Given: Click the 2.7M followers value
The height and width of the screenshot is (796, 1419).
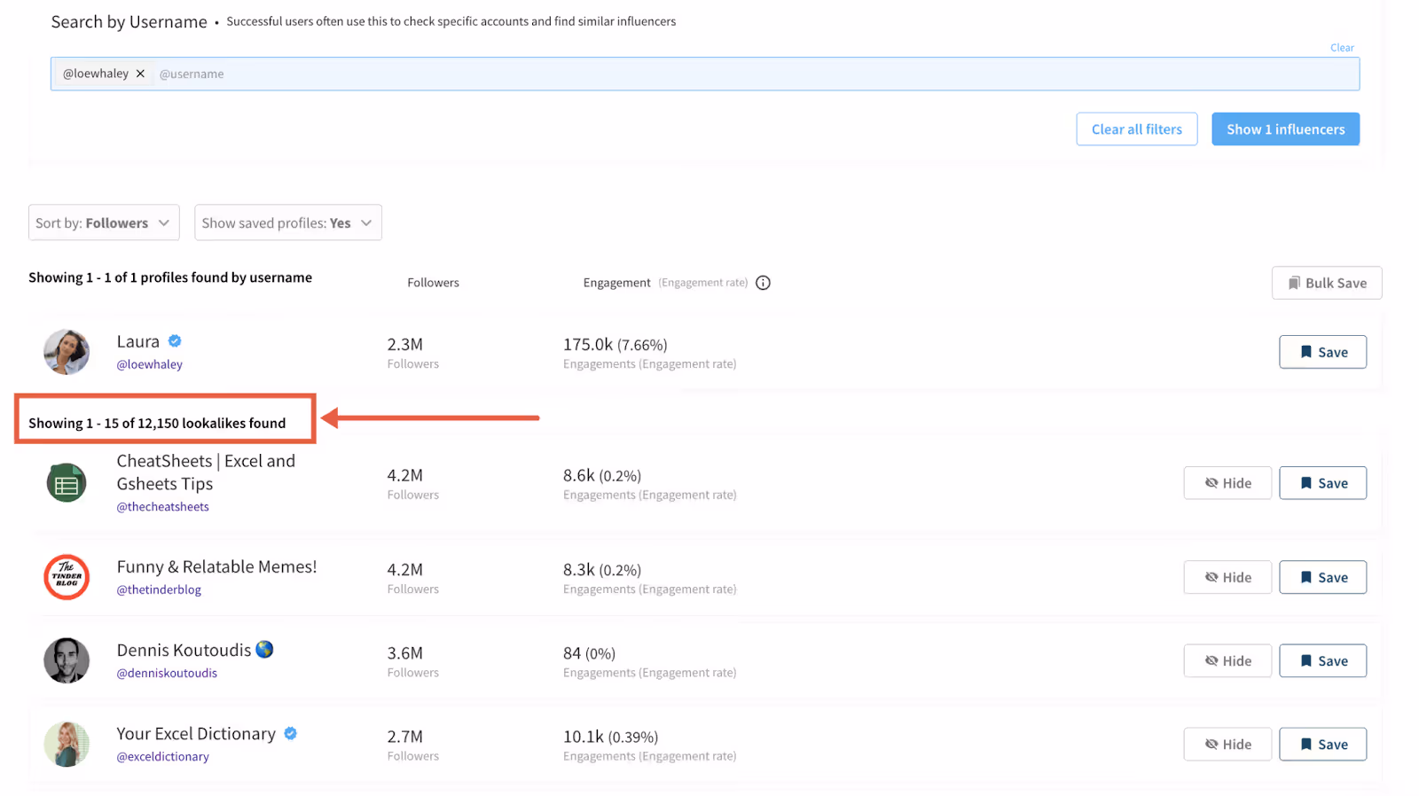Looking at the screenshot, I should 404,736.
